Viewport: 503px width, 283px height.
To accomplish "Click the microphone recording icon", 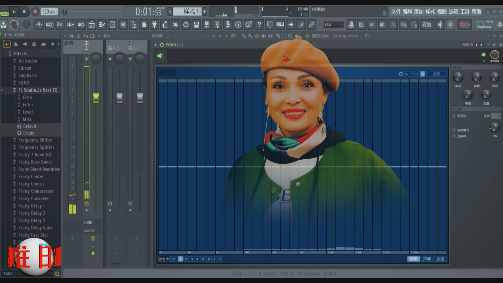I will click(x=228, y=25).
